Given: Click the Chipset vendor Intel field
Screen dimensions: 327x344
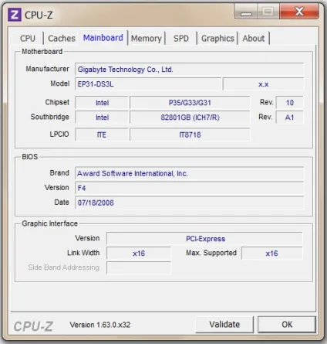Looking at the screenshot, I should 102,103.
